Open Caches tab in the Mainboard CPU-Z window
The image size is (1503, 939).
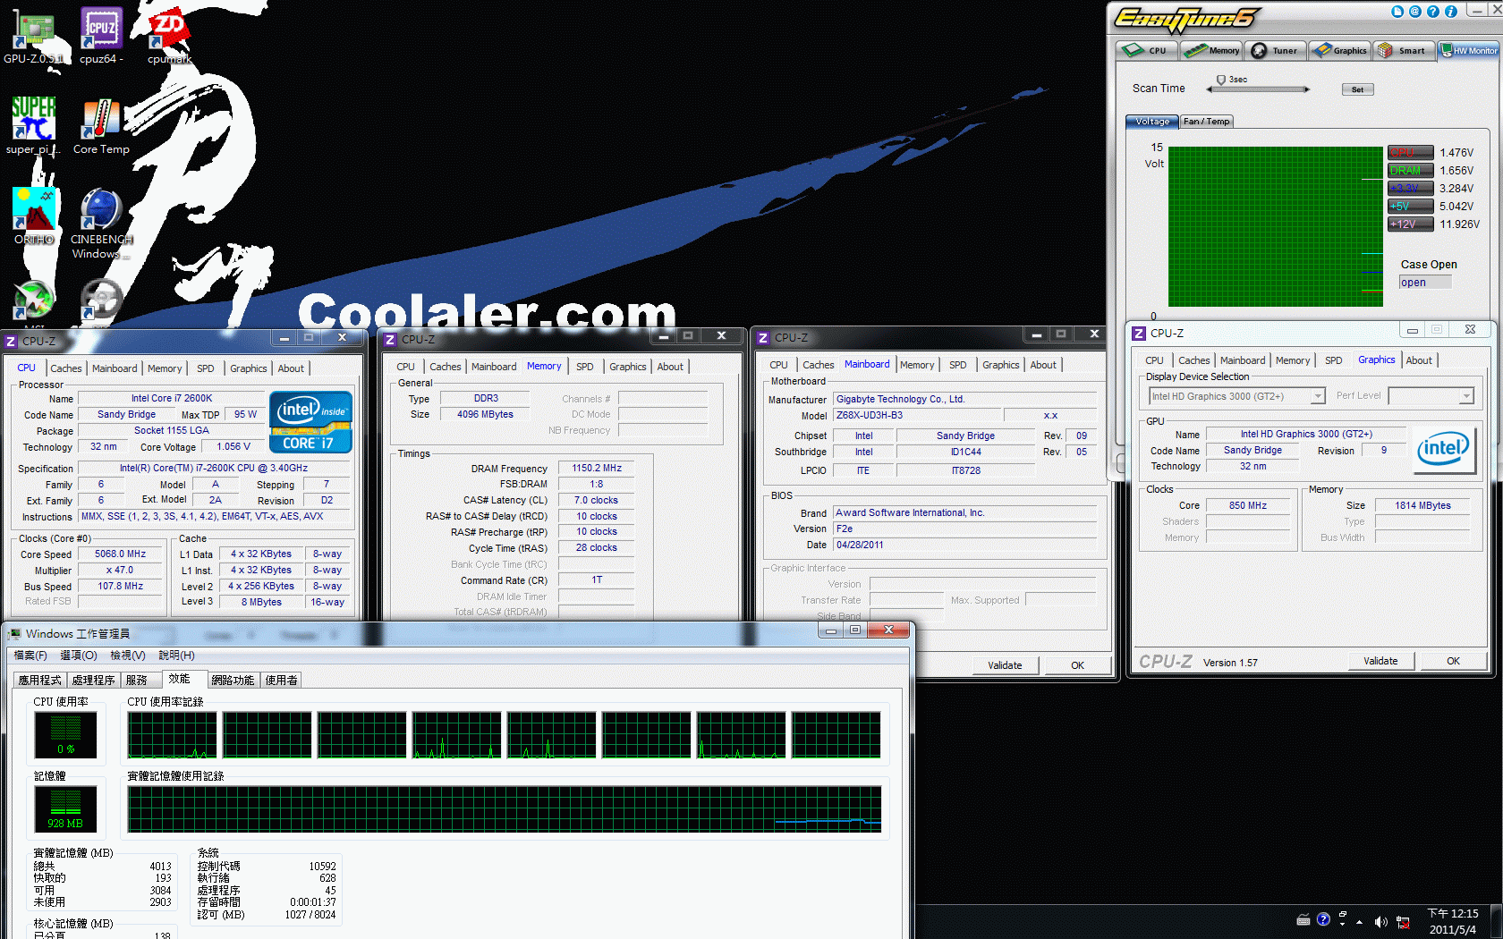tap(818, 365)
